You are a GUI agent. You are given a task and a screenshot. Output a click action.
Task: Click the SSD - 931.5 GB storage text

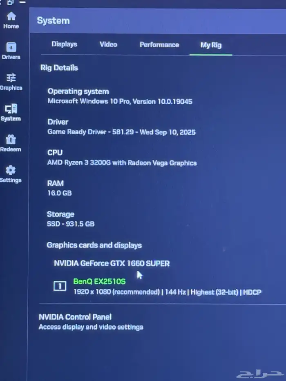[71, 224]
